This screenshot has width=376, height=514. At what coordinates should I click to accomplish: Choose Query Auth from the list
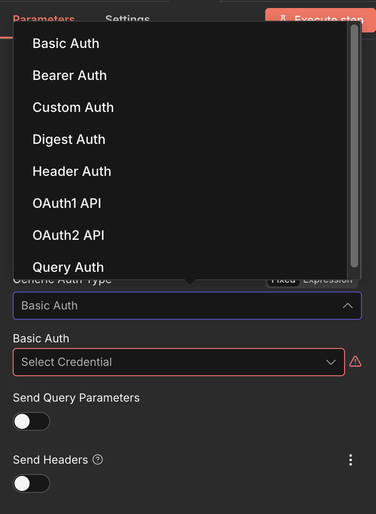[68, 267]
